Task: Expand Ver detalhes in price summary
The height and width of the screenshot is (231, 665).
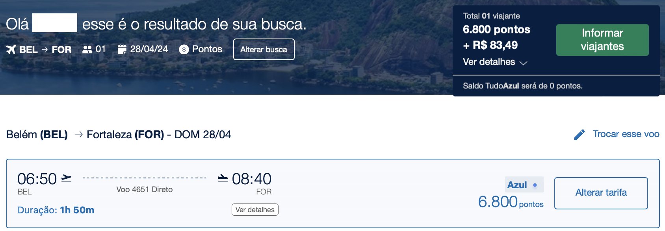Action: (x=489, y=62)
